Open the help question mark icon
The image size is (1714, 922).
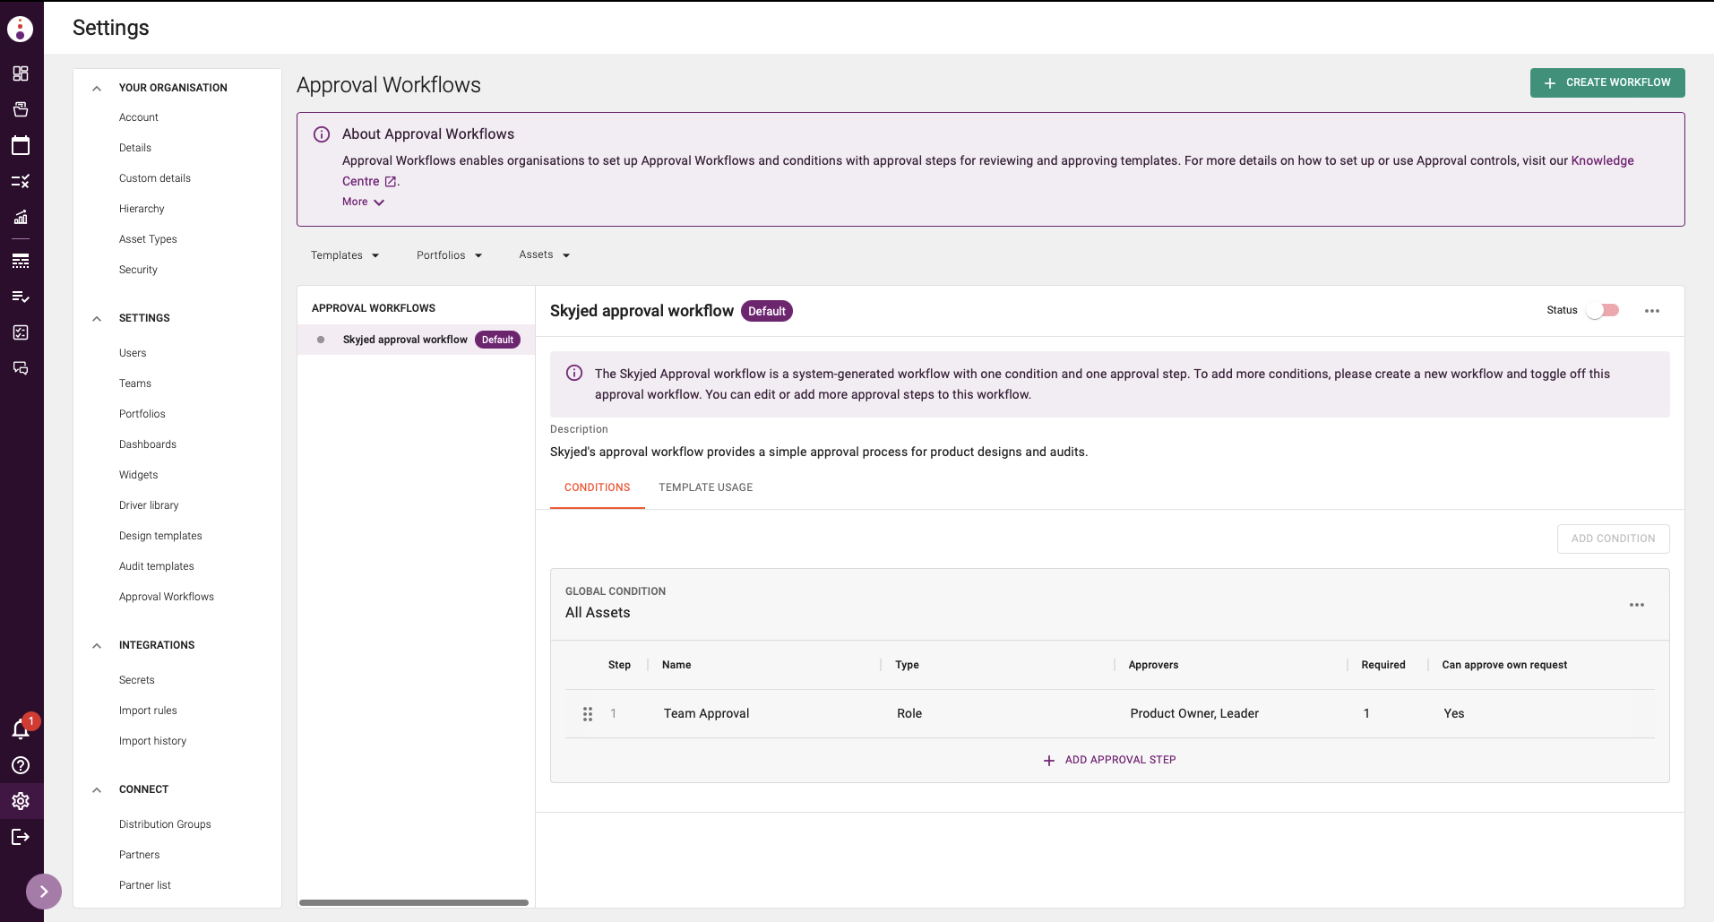(x=21, y=765)
